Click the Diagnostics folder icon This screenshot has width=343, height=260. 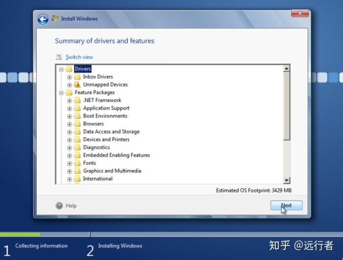(78, 148)
